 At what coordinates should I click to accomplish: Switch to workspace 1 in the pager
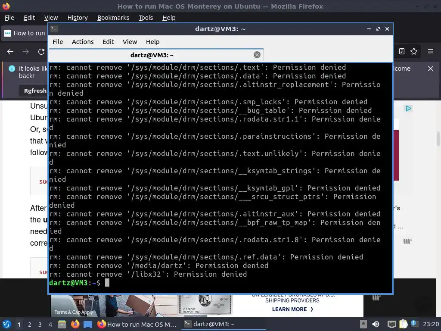19,325
